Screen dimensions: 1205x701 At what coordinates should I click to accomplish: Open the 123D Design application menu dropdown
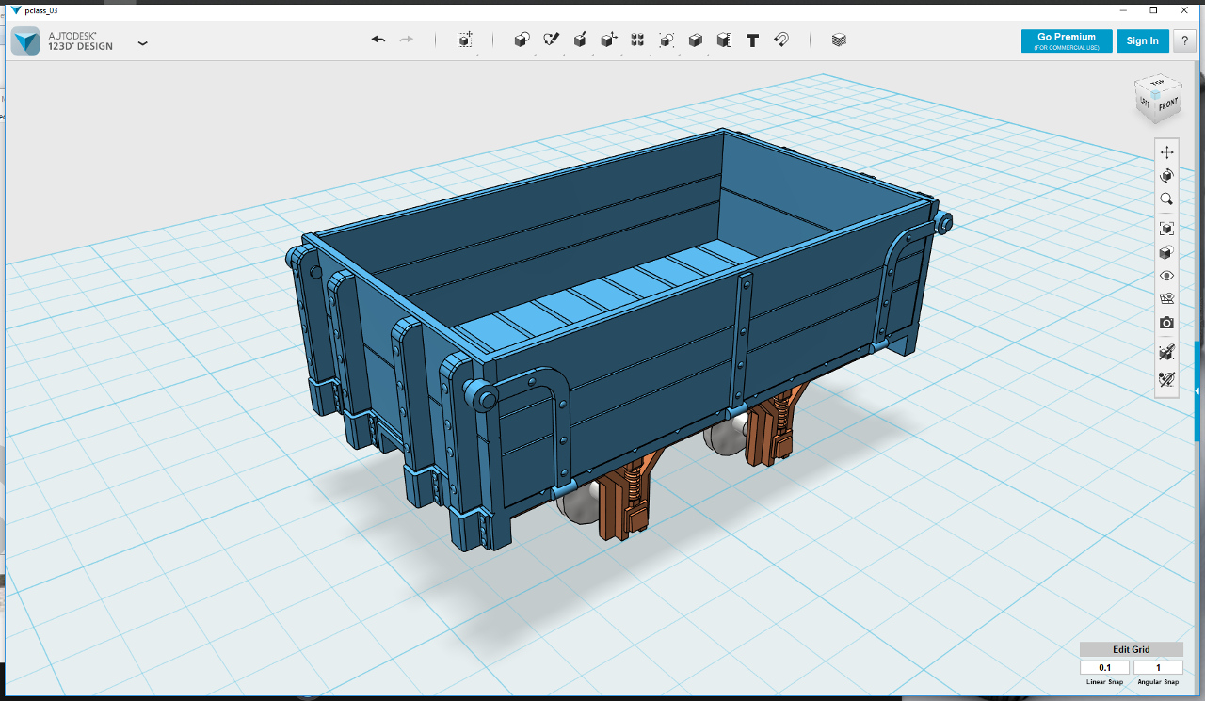(142, 42)
